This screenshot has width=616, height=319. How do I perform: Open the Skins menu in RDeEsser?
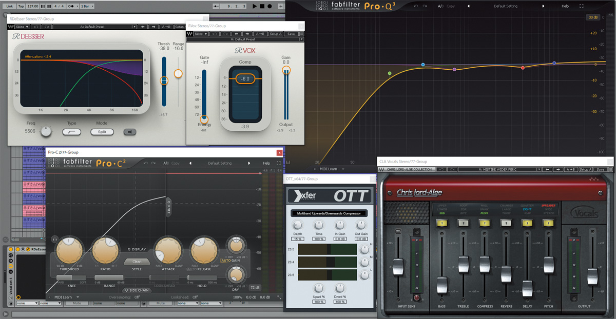click(22, 27)
